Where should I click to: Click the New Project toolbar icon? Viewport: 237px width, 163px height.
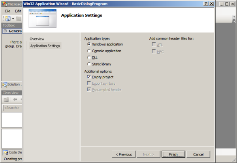(x=8, y=19)
